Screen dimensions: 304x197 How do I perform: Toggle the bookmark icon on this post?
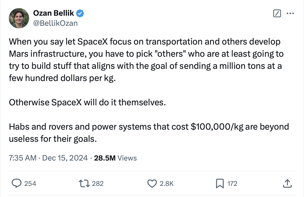point(220,183)
